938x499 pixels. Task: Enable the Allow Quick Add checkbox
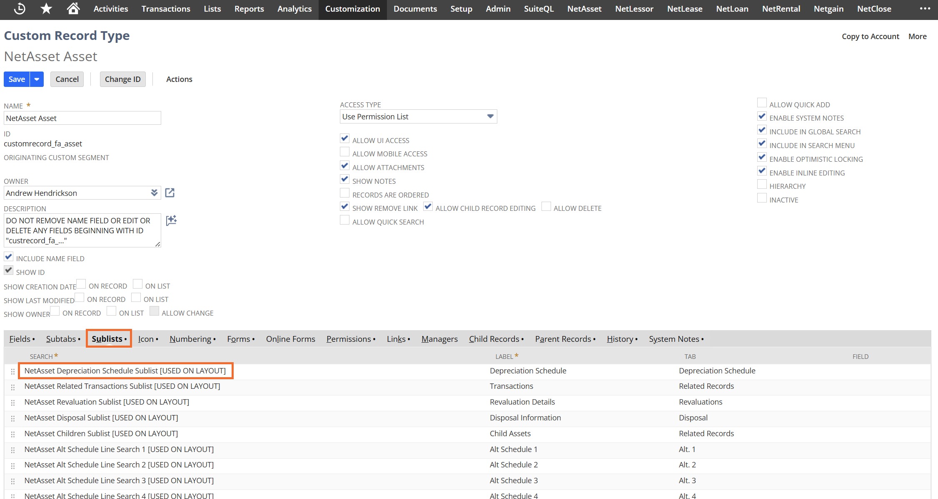(x=762, y=103)
